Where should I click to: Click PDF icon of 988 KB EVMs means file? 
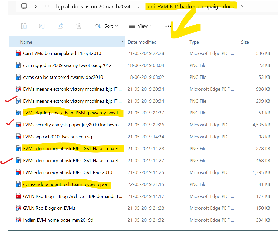pos(18,89)
